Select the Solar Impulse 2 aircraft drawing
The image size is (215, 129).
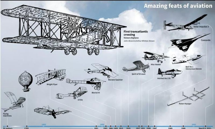pos(185,23)
